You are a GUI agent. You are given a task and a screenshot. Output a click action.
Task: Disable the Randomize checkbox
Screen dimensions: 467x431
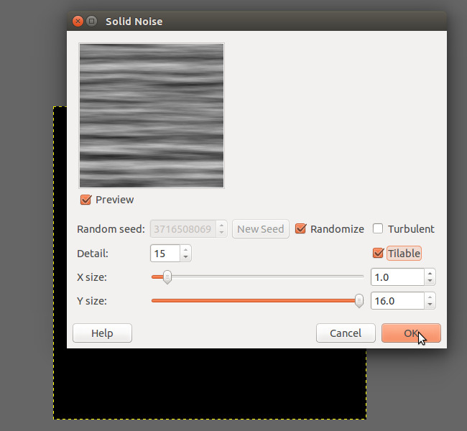300,228
